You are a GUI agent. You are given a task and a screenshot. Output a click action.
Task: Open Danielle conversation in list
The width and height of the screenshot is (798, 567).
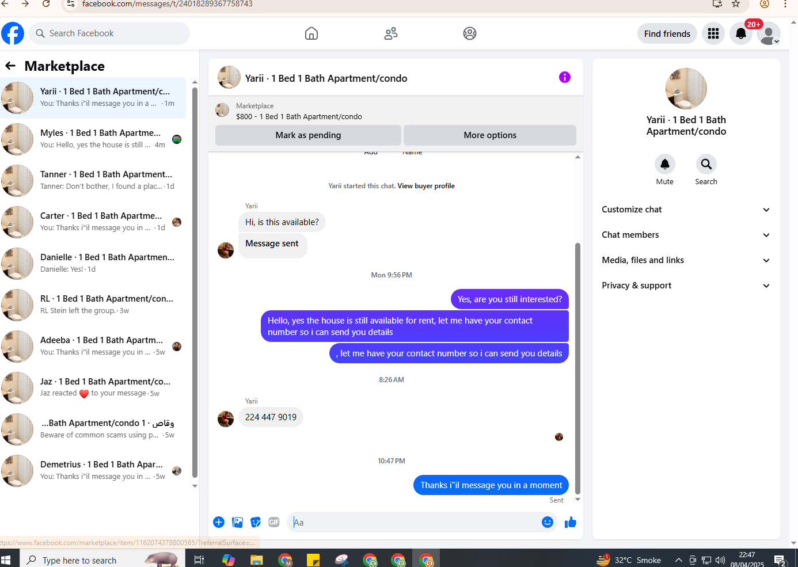point(93,264)
